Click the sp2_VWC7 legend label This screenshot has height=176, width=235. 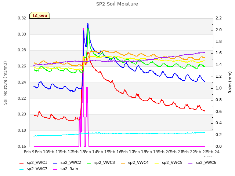[x=37, y=169]
